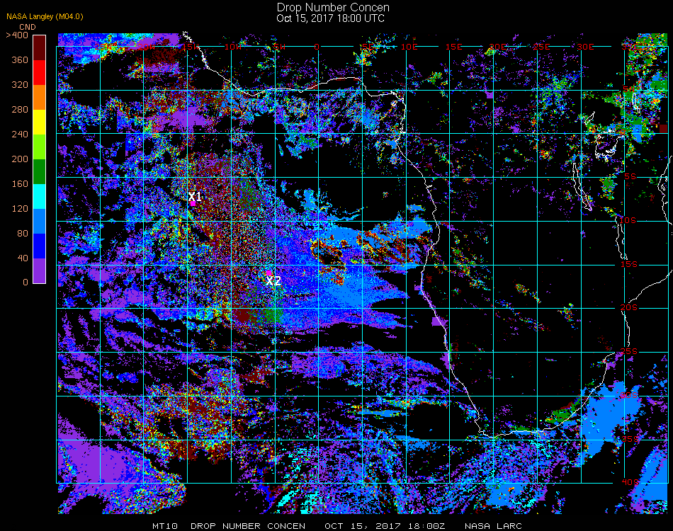Click the '5W' longitude label
The height and width of the screenshot is (531, 673).
point(279,47)
